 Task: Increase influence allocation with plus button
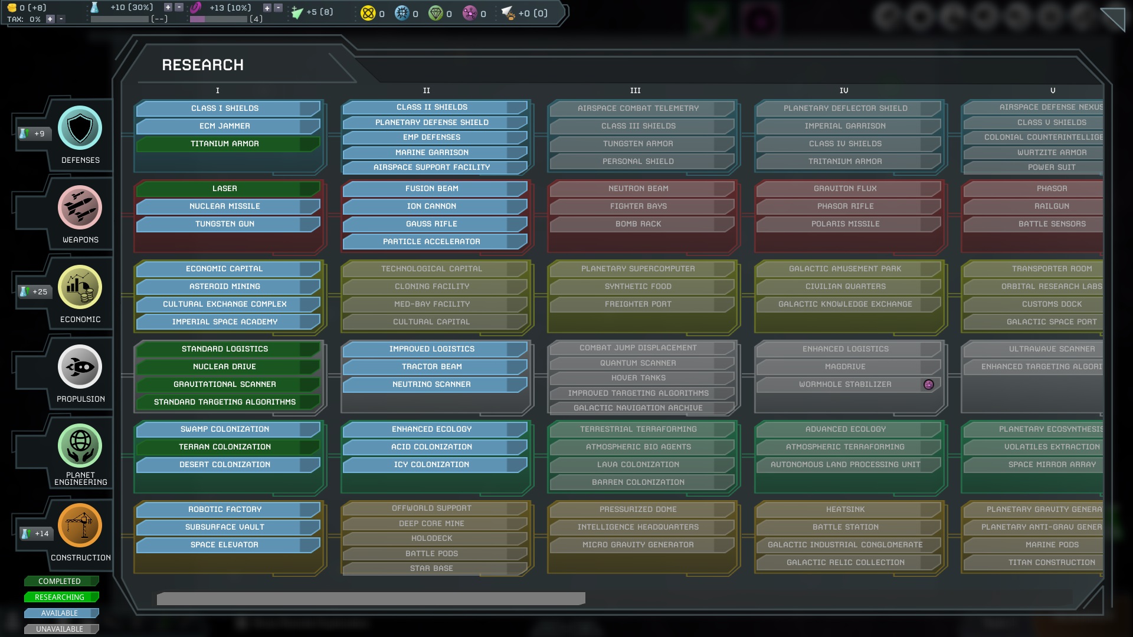pyautogui.click(x=267, y=8)
